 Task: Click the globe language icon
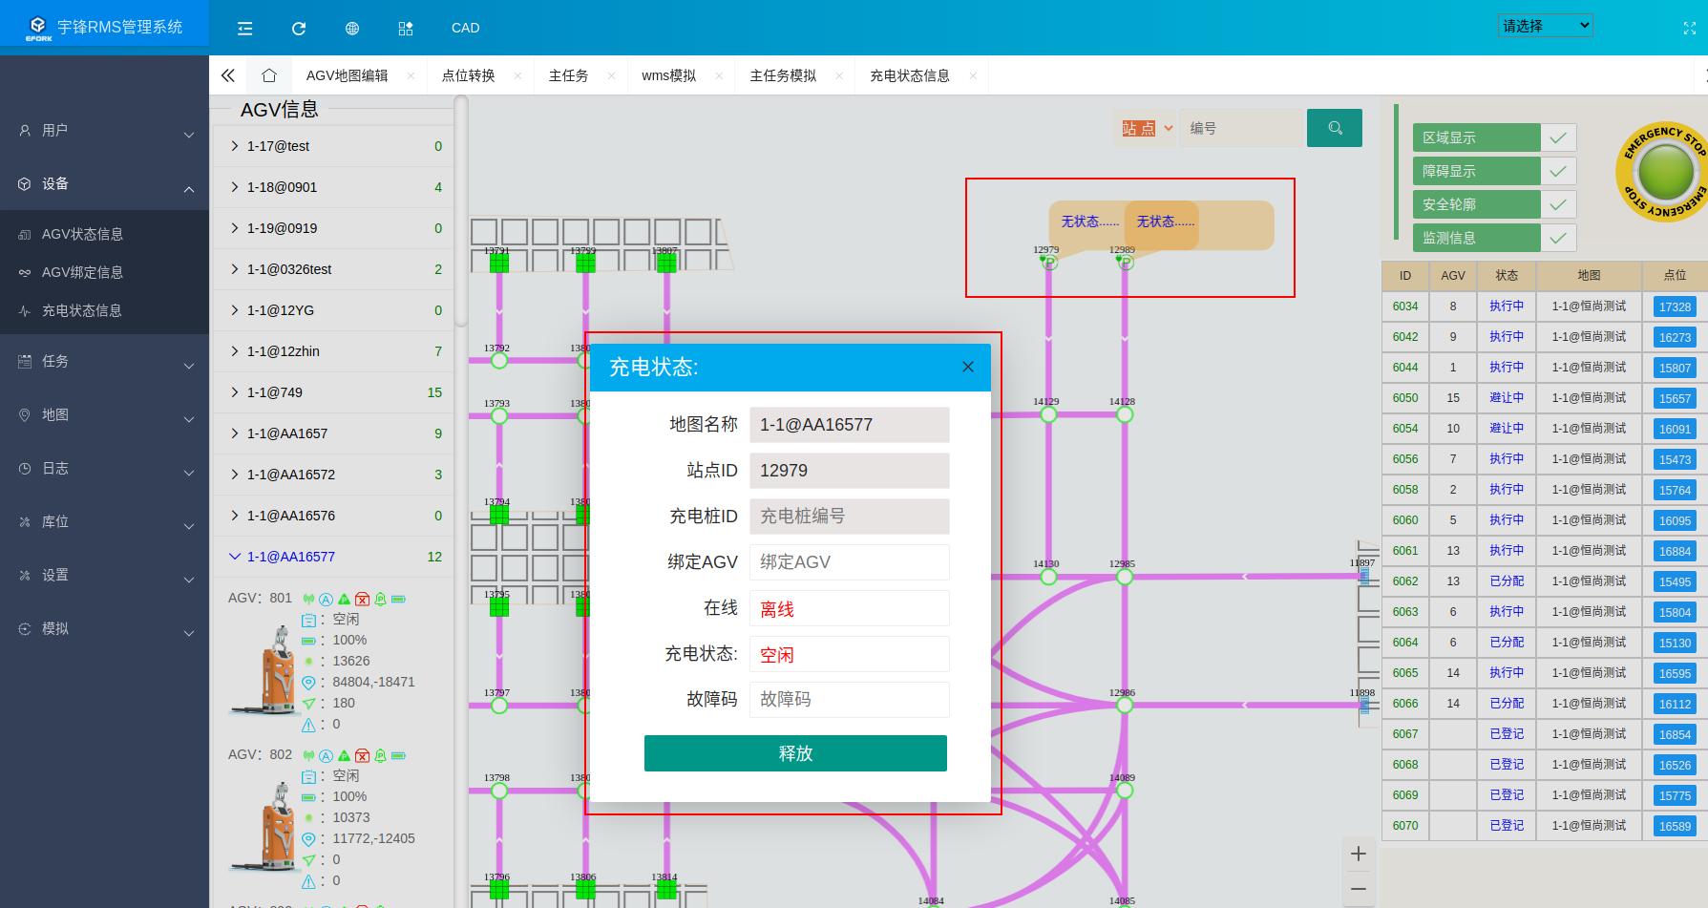tap(352, 29)
